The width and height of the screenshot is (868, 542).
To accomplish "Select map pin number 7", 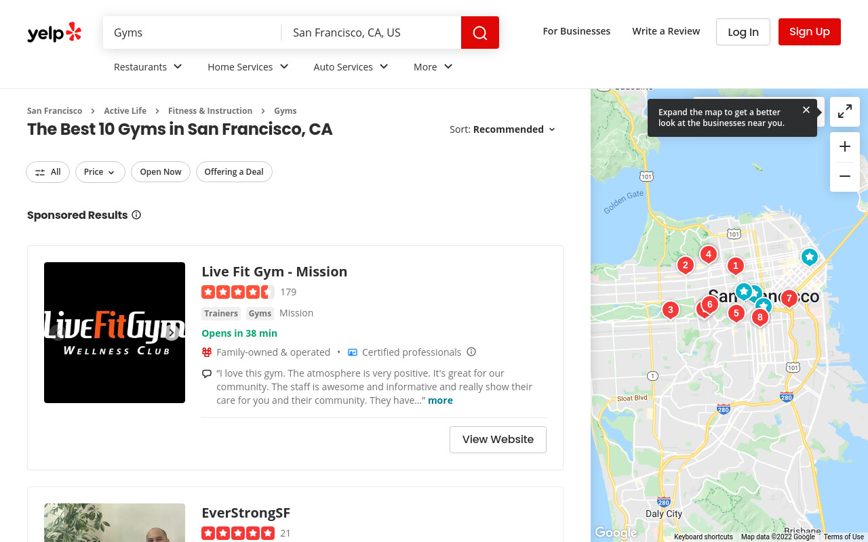I will point(789,299).
